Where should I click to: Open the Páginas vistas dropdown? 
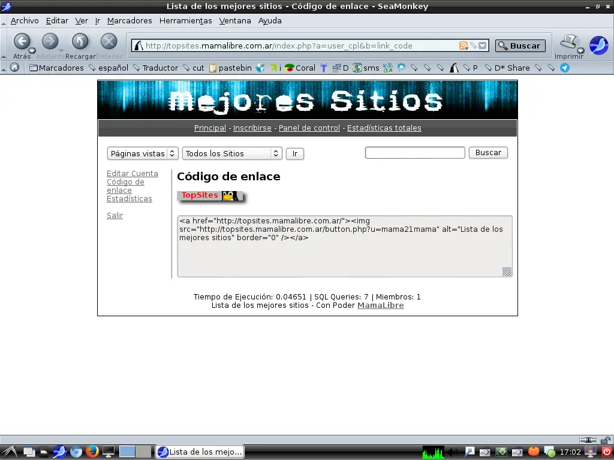coord(142,153)
